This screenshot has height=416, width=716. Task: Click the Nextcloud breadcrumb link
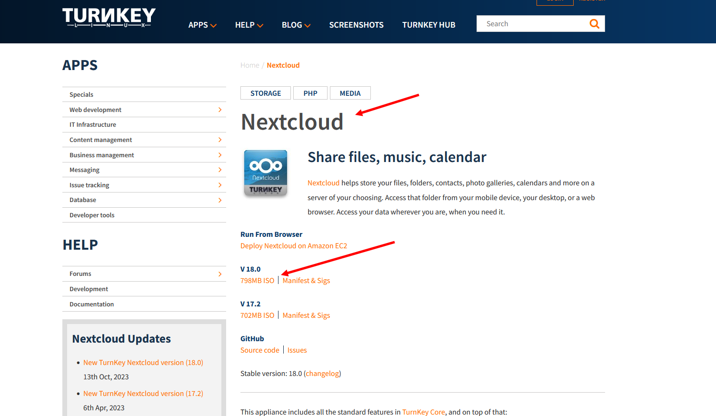click(x=283, y=65)
